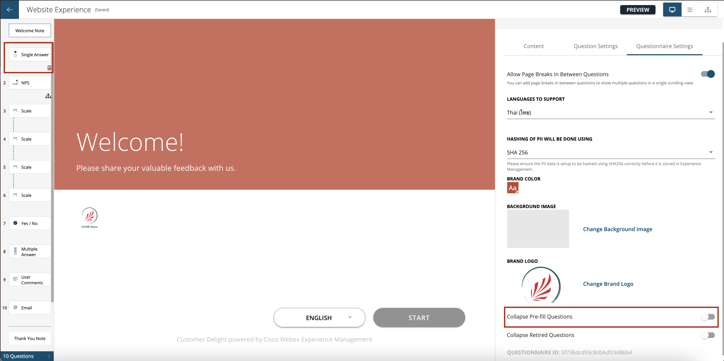
Task: Go back using the left arrow icon
Action: click(x=9, y=9)
